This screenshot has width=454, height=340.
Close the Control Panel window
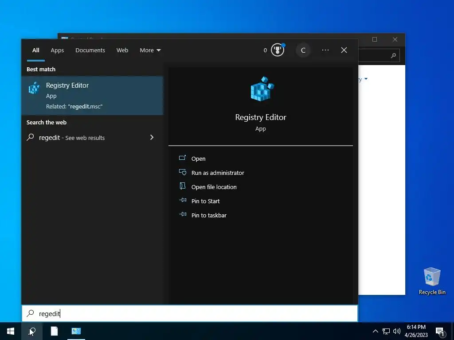point(395,39)
